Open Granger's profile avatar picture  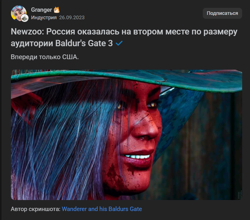pyautogui.click(x=18, y=13)
